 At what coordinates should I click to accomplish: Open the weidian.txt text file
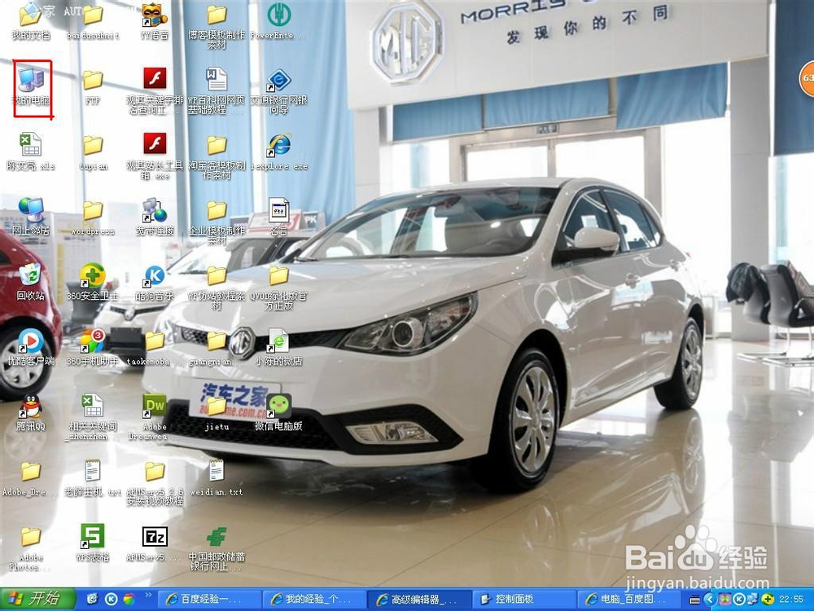click(x=217, y=471)
